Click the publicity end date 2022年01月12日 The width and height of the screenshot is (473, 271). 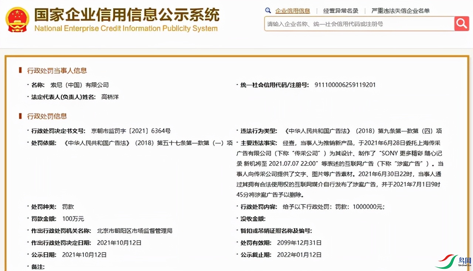[299, 255]
